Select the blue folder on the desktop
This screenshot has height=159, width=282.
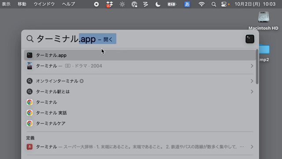(264, 49)
